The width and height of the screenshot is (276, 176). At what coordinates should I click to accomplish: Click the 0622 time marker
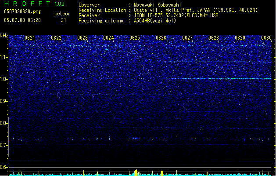coord(56,38)
